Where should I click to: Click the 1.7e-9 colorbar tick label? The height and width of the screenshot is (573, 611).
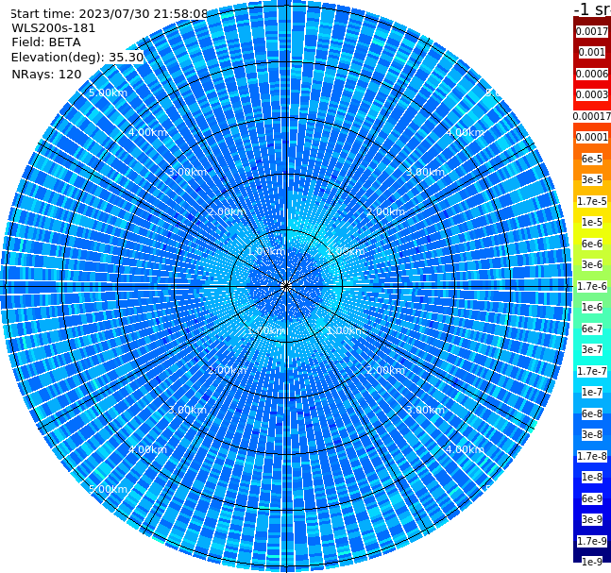(x=592, y=541)
